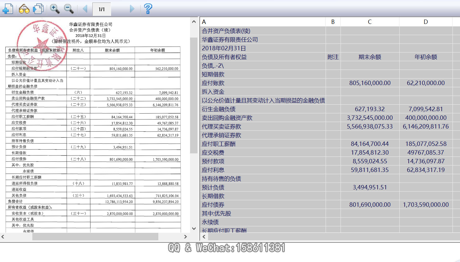Select the spreadsheet cell '6,146,209,811.76'
This screenshot has height=262, width=460.
point(426,126)
